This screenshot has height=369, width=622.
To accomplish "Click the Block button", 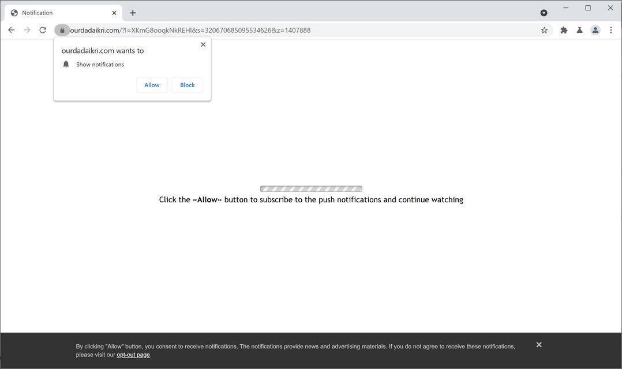I will coord(187,85).
